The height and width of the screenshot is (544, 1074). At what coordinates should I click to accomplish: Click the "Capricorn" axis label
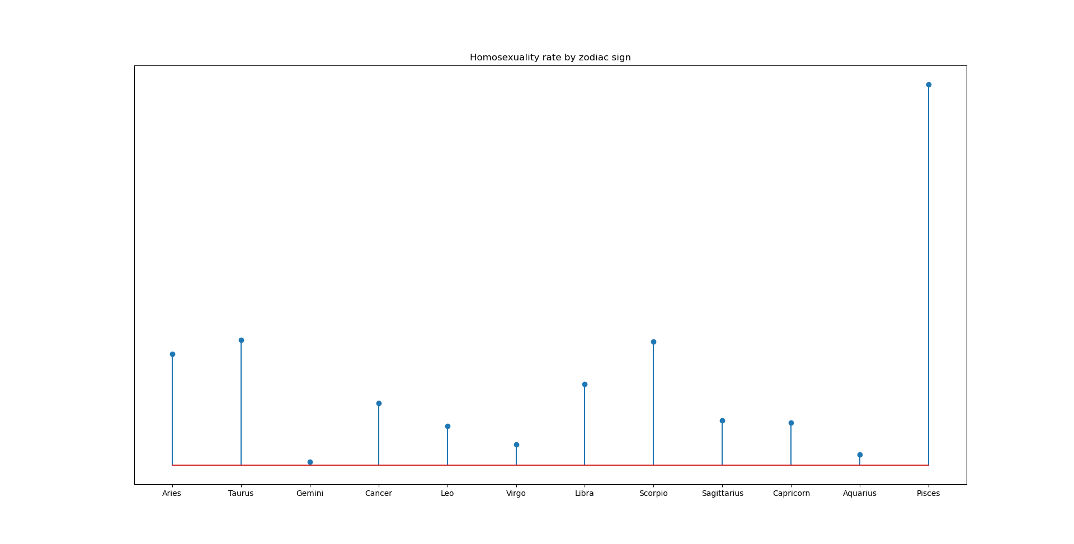792,493
